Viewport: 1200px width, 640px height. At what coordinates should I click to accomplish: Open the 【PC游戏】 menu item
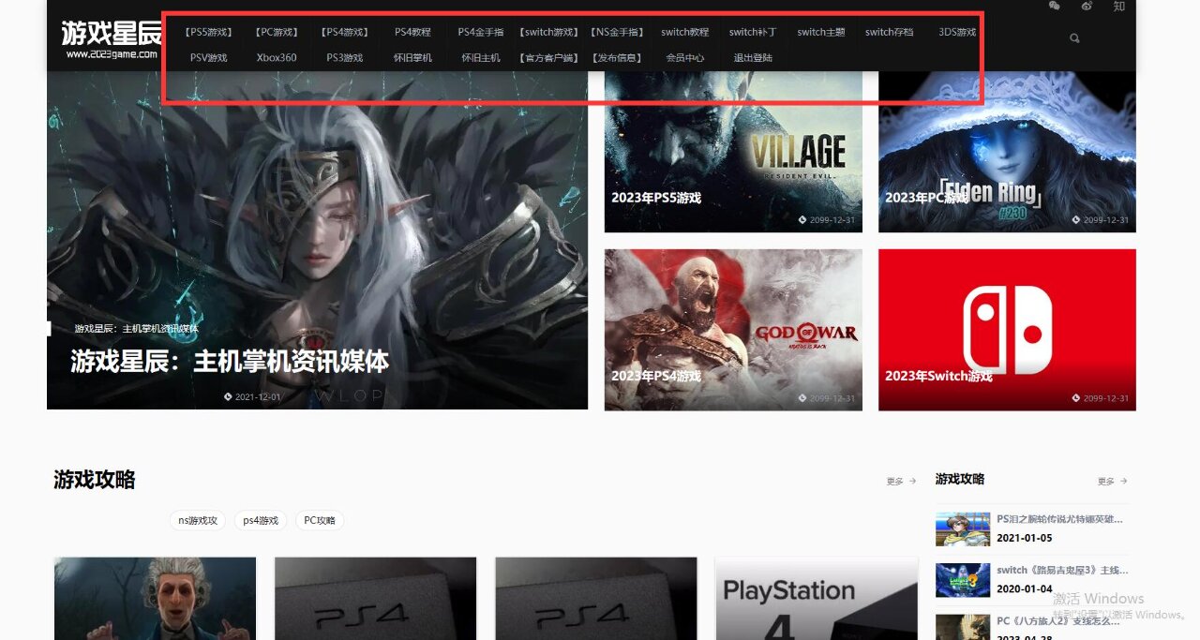[277, 32]
